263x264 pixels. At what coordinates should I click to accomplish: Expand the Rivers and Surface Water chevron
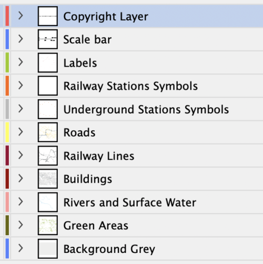[21, 202]
